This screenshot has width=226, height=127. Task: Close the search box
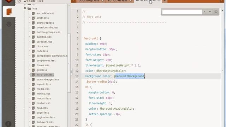pyautogui.click(x=216, y=12)
